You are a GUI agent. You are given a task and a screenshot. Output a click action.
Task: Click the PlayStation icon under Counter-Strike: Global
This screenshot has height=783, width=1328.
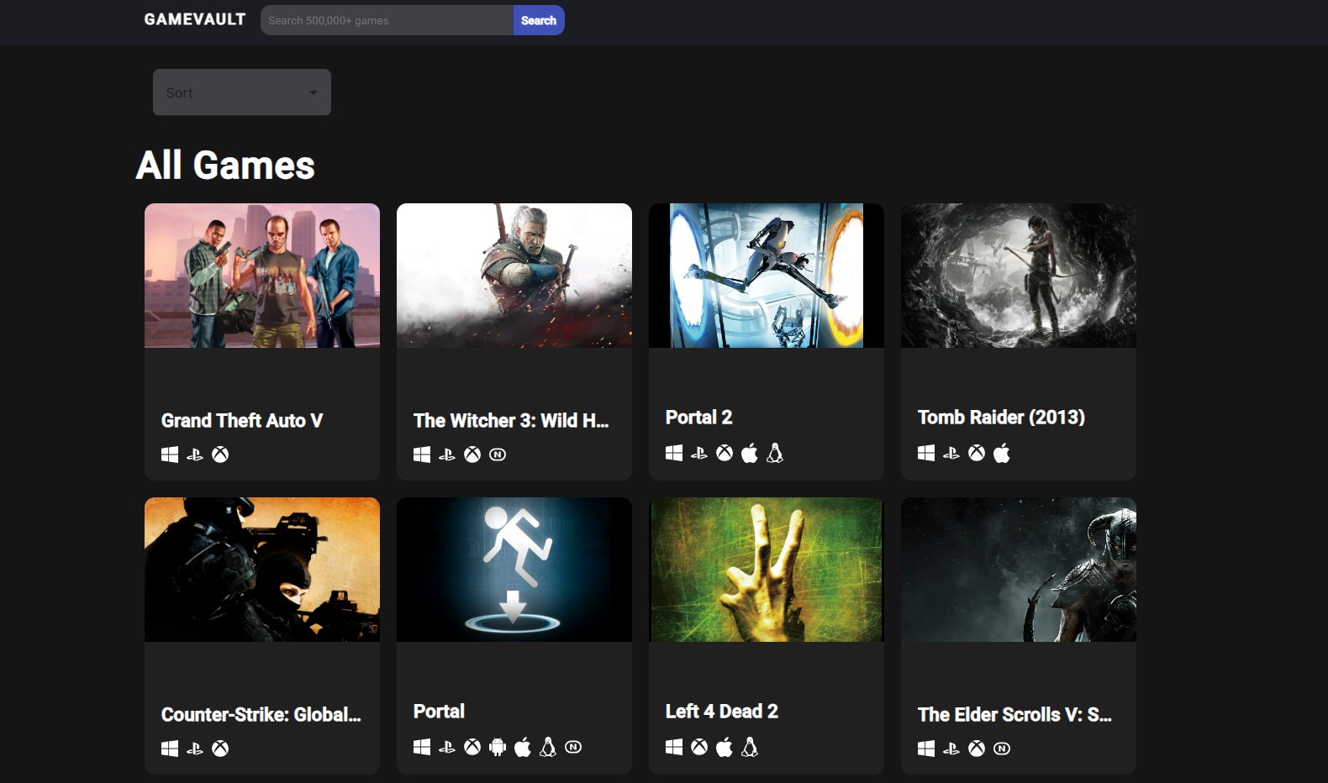(x=195, y=749)
